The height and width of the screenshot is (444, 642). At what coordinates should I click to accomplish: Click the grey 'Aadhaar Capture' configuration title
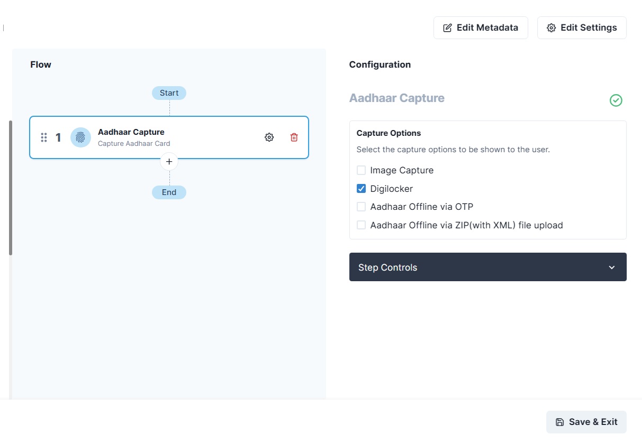[397, 98]
